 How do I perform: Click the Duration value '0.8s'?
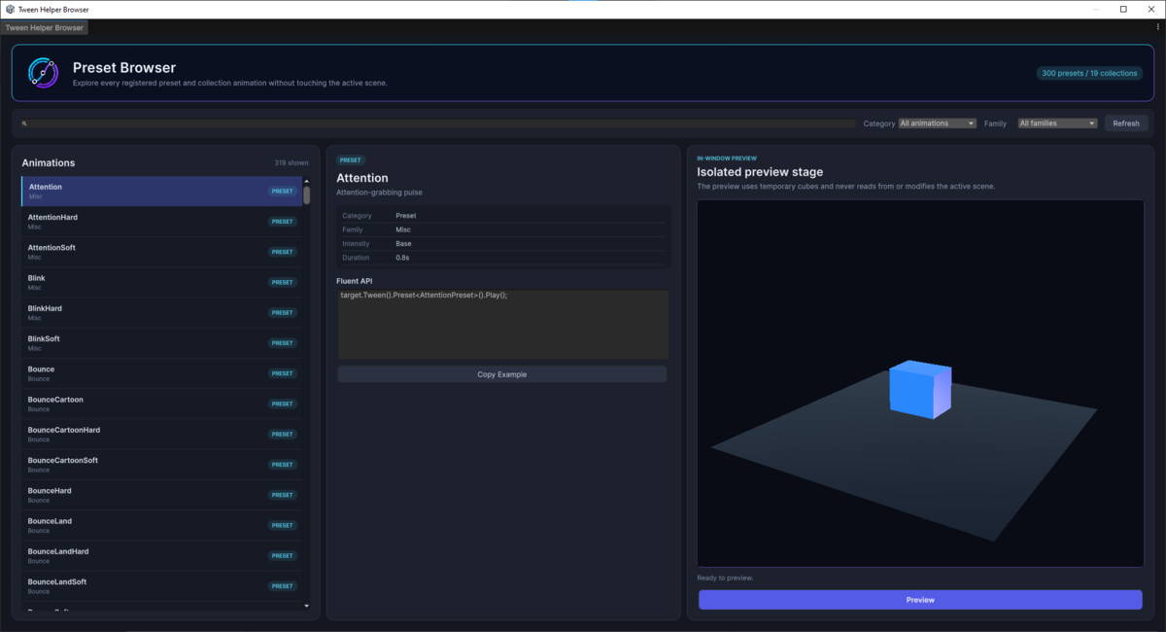(x=403, y=258)
